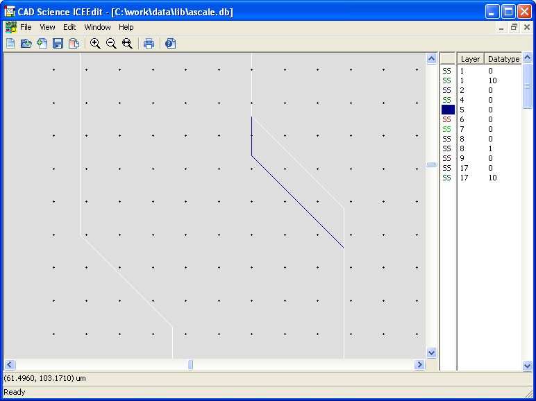The image size is (536, 401).
Task: Toggle the green SS swatch for layer 7
Action: 447,129
